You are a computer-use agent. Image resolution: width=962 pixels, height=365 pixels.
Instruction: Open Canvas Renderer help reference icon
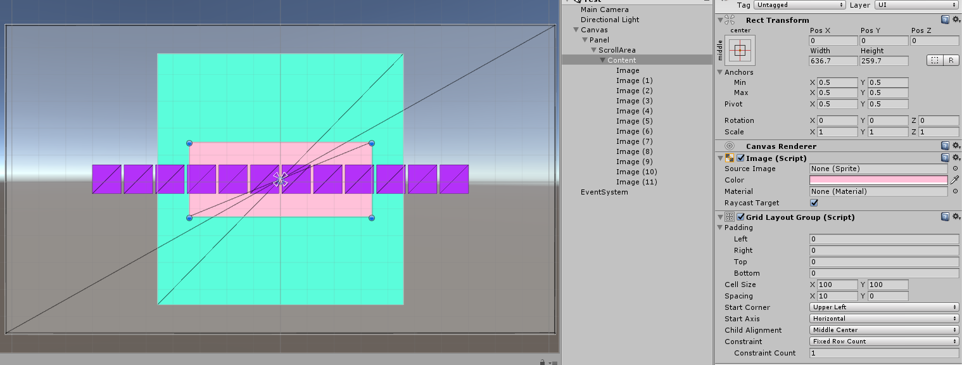click(945, 146)
